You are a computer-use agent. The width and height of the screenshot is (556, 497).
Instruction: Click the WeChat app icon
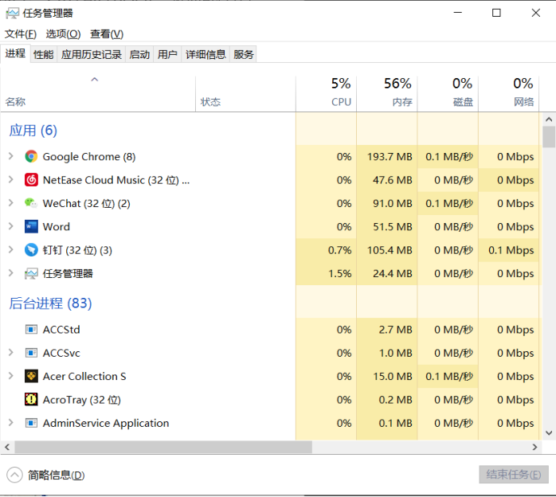31,204
